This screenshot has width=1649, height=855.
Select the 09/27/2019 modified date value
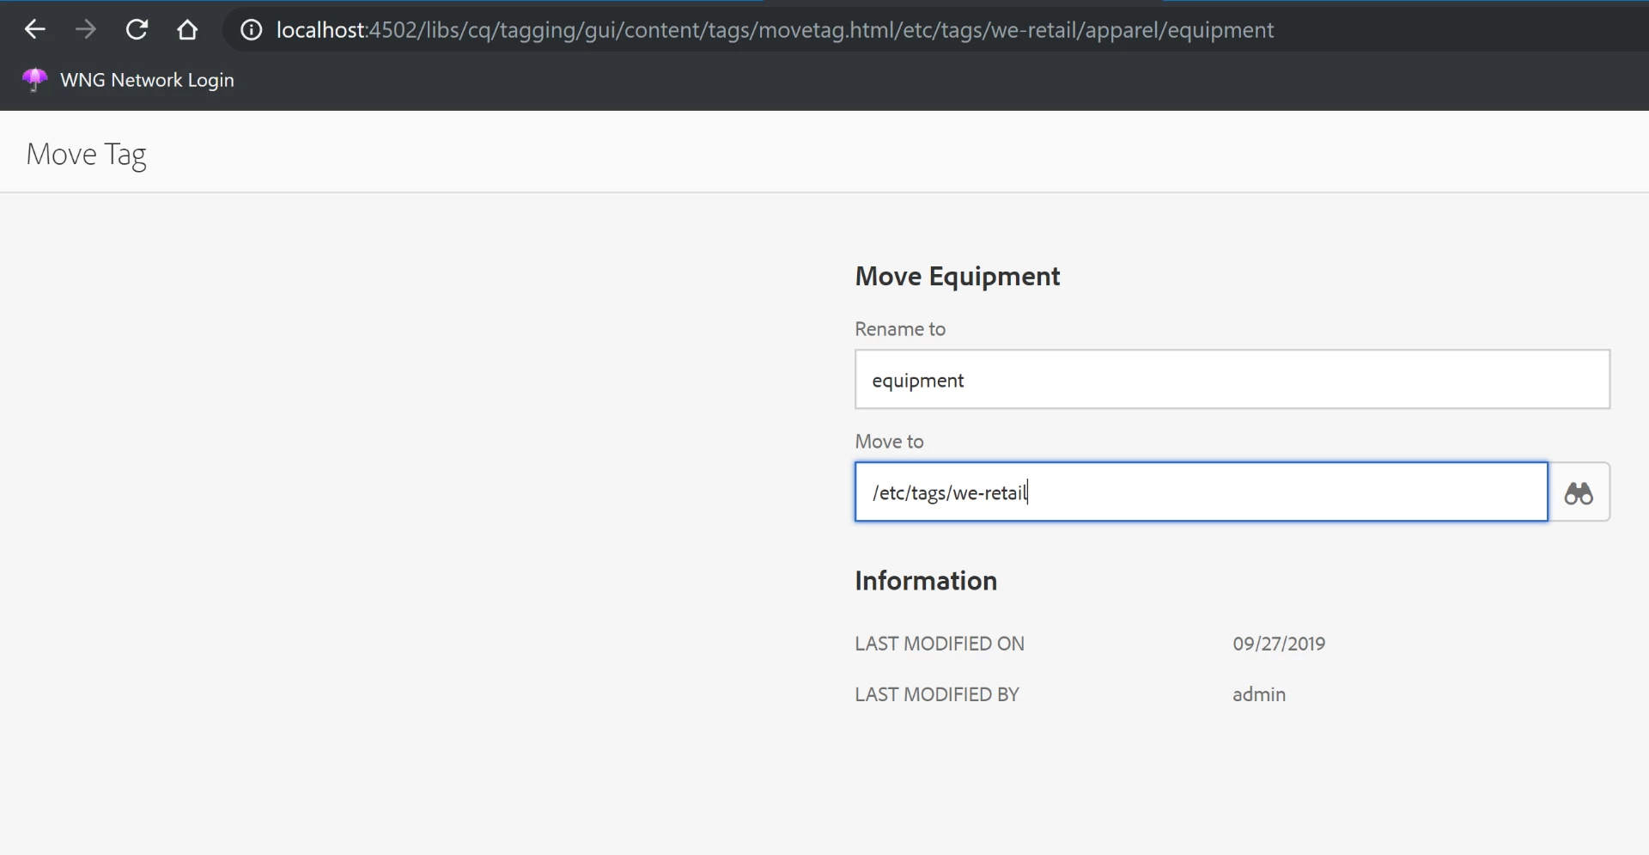(x=1279, y=644)
